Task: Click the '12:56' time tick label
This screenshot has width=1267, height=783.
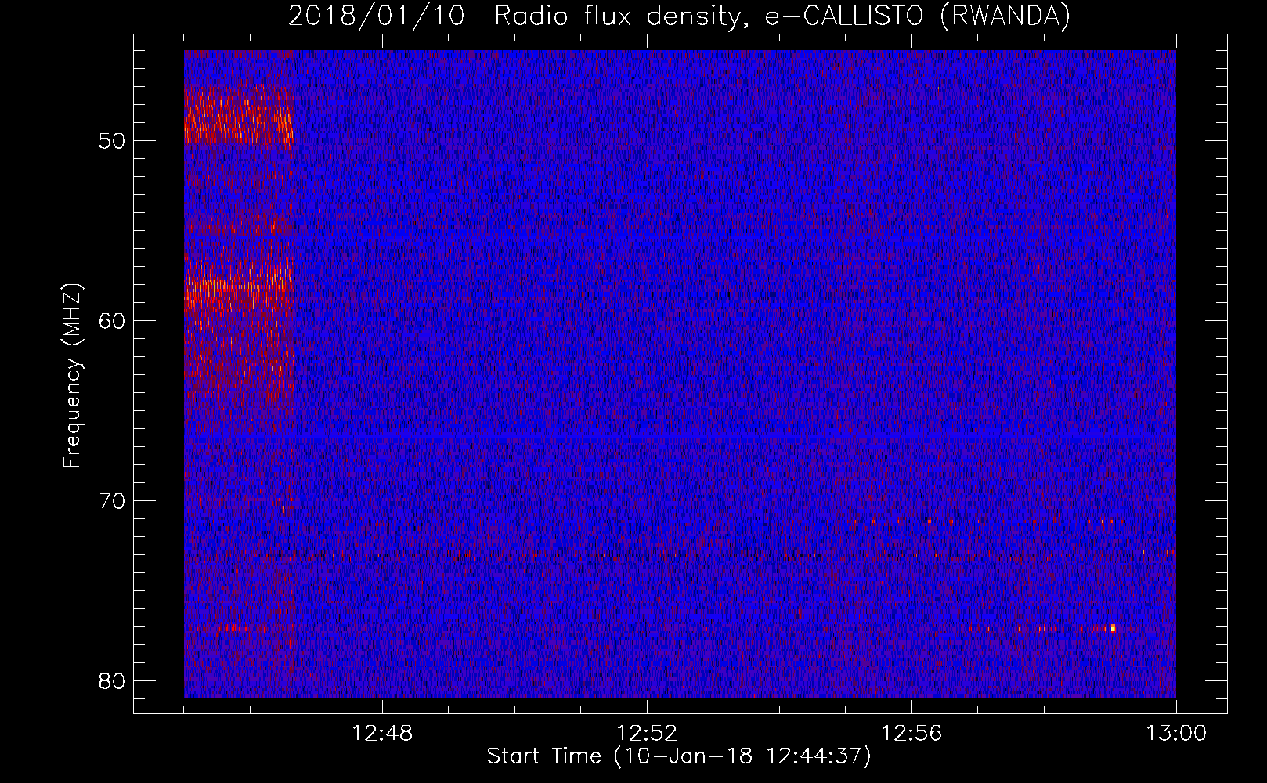Action: [911, 734]
